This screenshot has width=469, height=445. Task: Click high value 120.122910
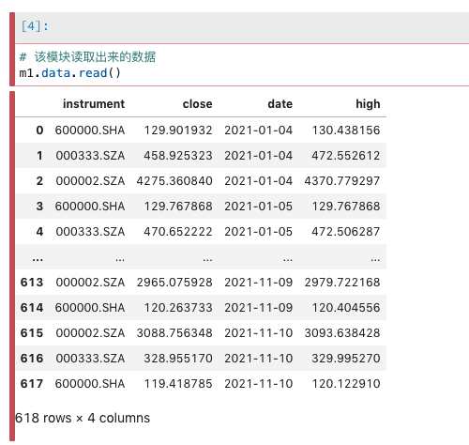coord(346,384)
